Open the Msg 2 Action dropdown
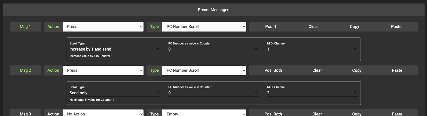427x116 pixels. [x=103, y=70]
